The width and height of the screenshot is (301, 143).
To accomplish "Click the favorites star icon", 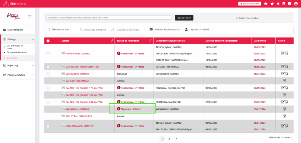I will 272,4.
